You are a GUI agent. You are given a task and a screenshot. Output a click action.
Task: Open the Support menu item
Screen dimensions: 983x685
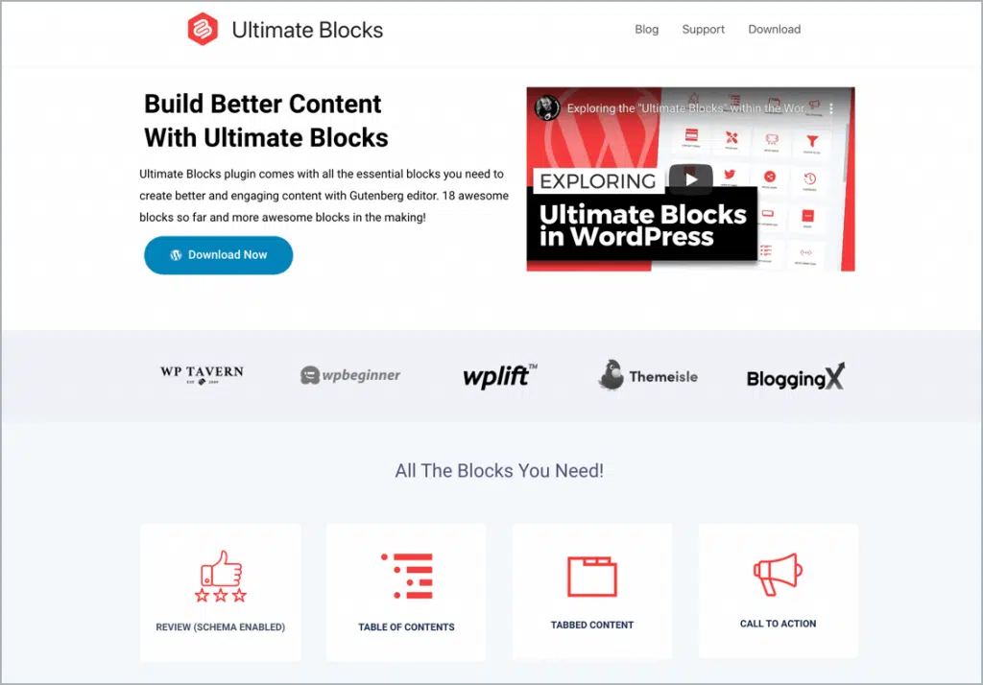click(x=703, y=30)
